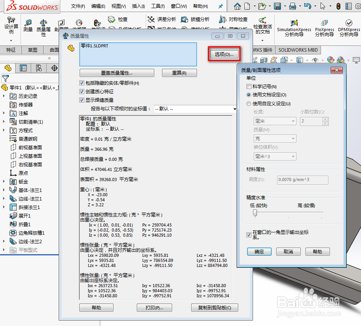Viewport: 361px width, 326px height.
Task: Click Copy to Clipboard (复制到剪贴板) button
Action: click(x=215, y=308)
